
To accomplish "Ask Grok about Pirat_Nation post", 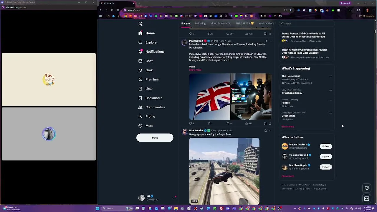I will (x=266, y=41).
